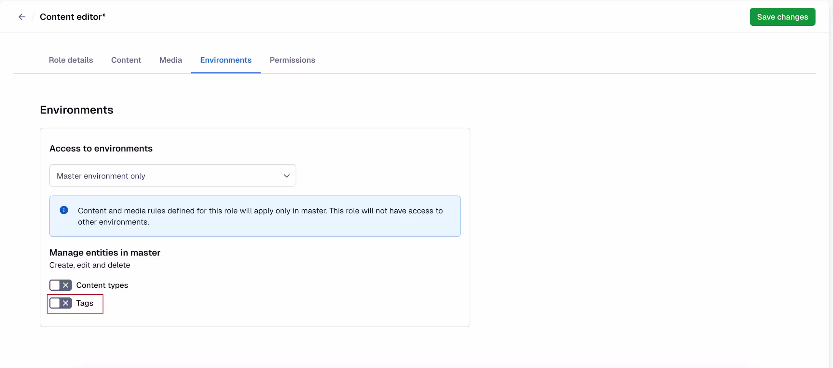Click the blue info icon in the notice
Screen dimensions: 833x368
pyautogui.click(x=64, y=210)
